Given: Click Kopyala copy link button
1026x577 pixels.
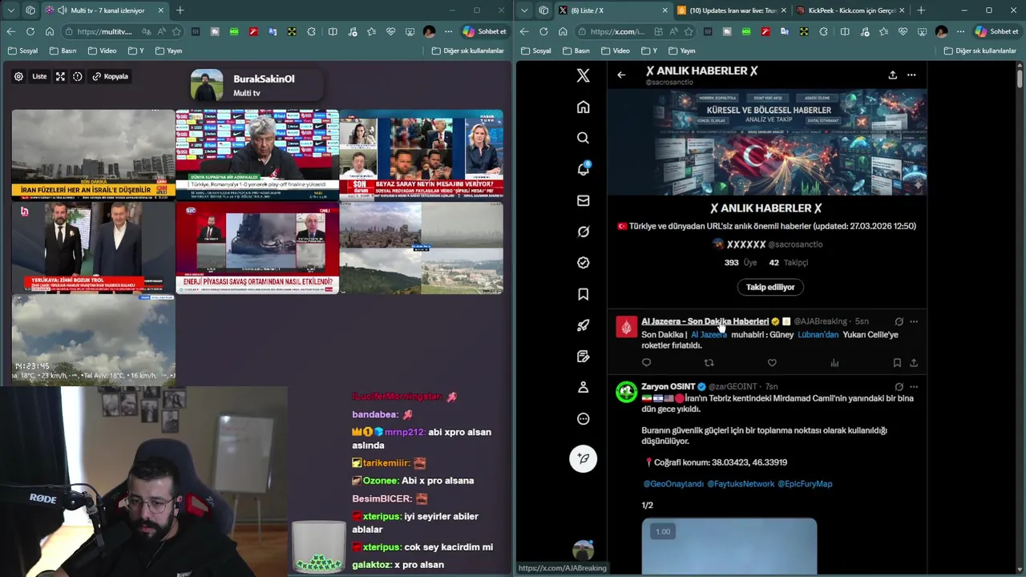Looking at the screenshot, I should pos(111,76).
